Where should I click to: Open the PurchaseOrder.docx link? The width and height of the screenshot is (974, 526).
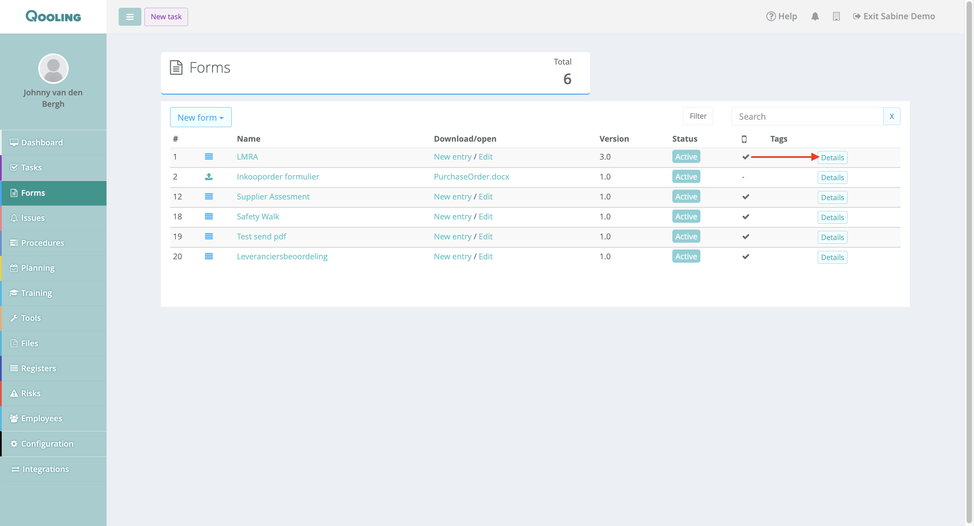point(471,176)
